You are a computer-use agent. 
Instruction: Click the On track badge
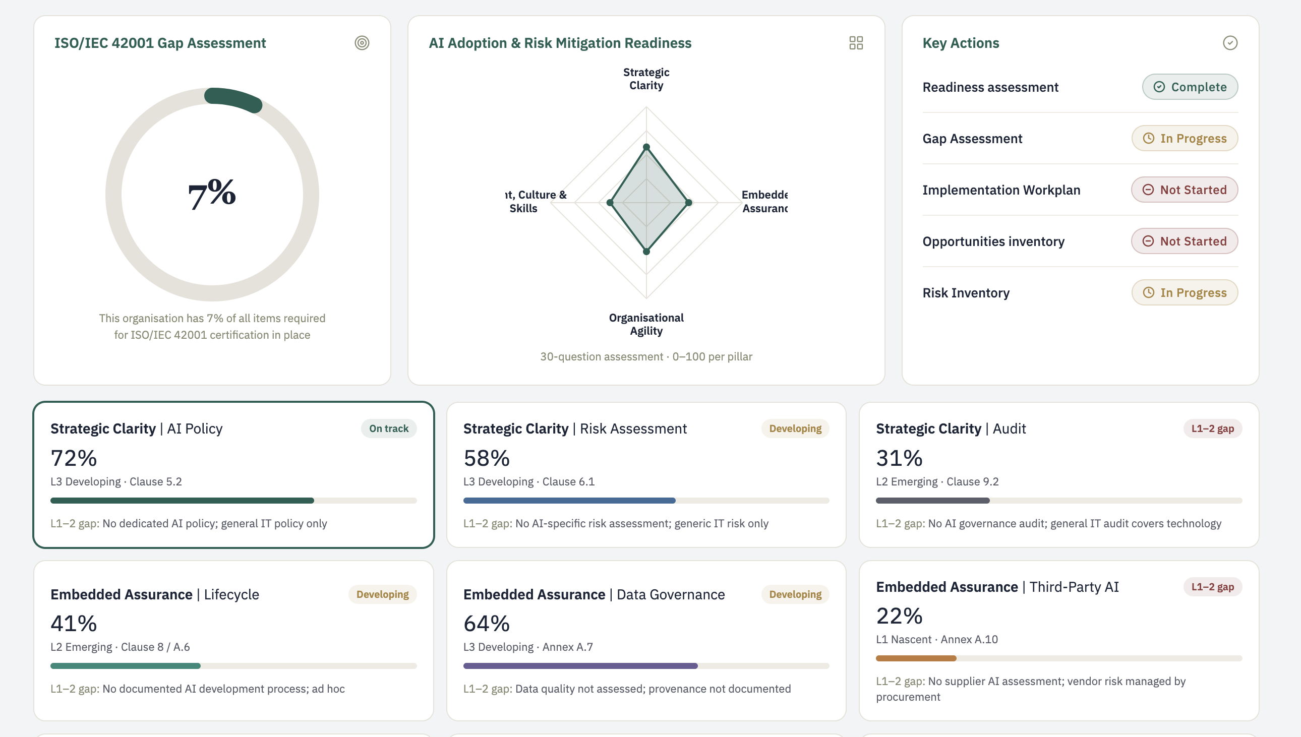click(388, 428)
